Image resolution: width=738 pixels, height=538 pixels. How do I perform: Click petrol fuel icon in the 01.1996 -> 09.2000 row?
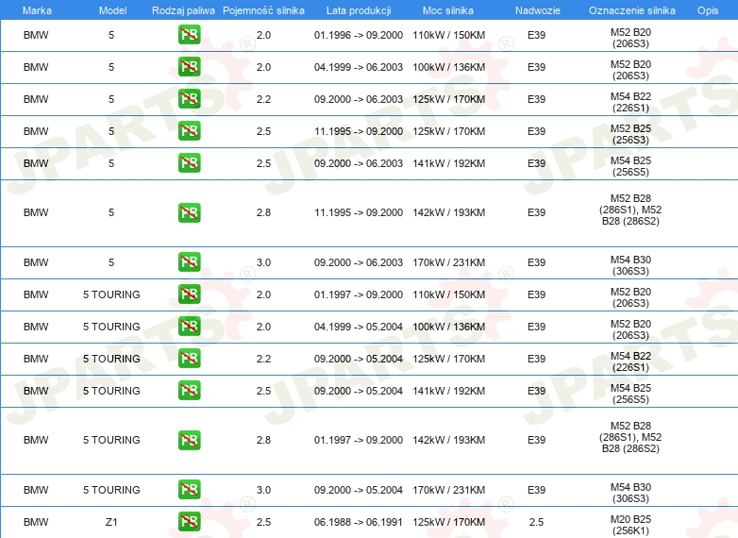tap(189, 35)
